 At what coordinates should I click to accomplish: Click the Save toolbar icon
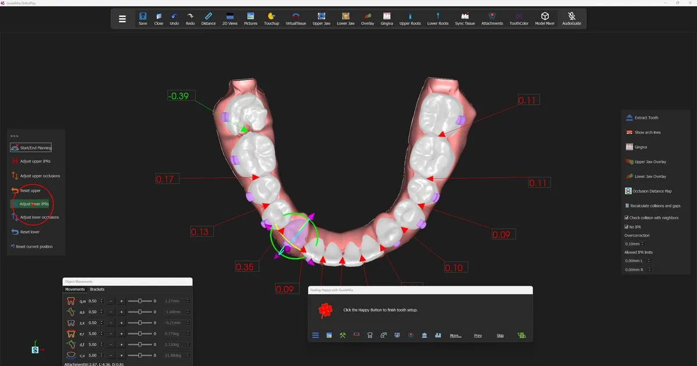pos(143,19)
